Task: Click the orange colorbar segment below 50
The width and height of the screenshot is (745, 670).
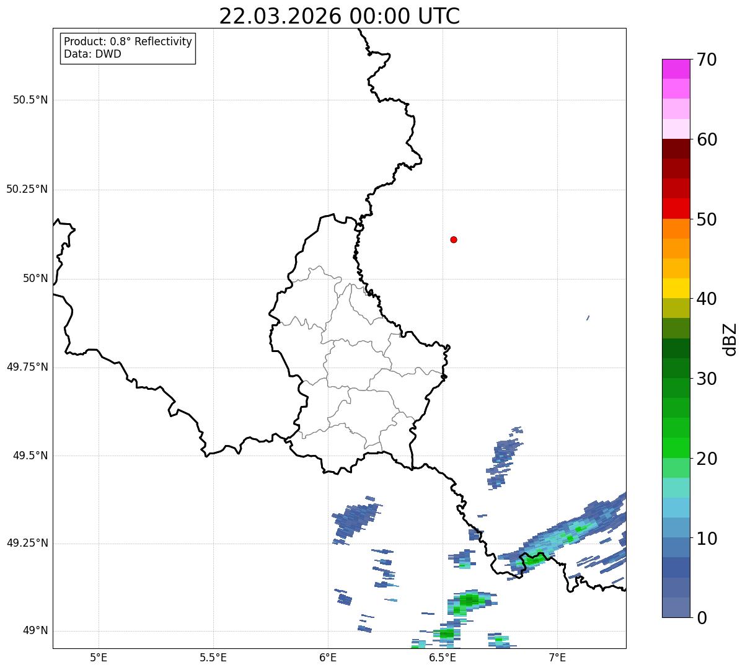Action: (676, 228)
